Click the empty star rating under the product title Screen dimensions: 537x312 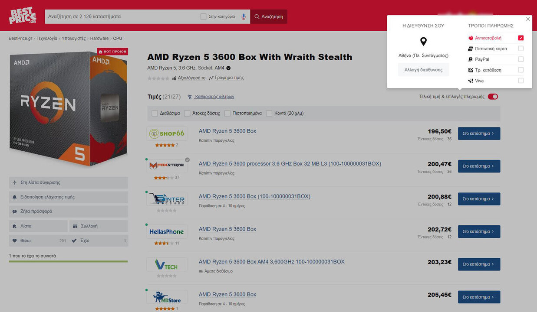coord(158,78)
